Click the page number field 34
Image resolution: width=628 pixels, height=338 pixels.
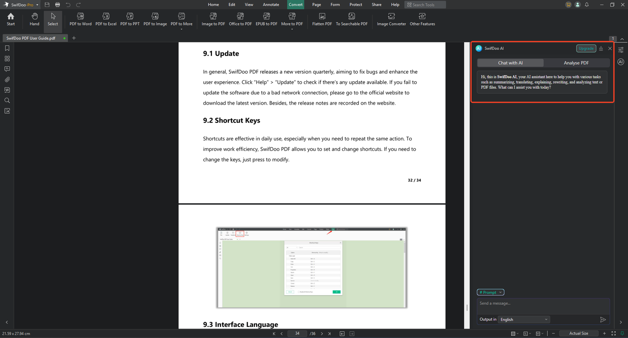point(297,334)
